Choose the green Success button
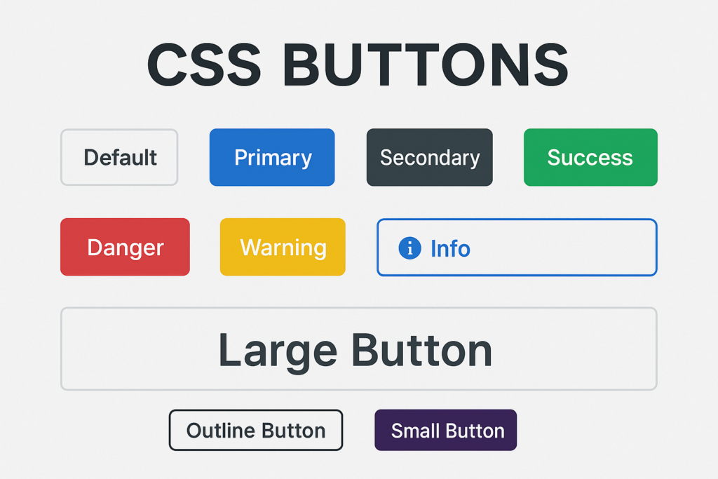Viewport: 718px width, 479px height. [x=590, y=157]
